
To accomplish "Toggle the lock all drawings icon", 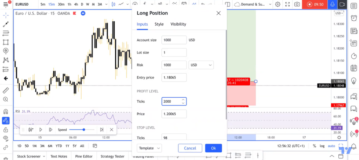I will [x=6, y=130].
